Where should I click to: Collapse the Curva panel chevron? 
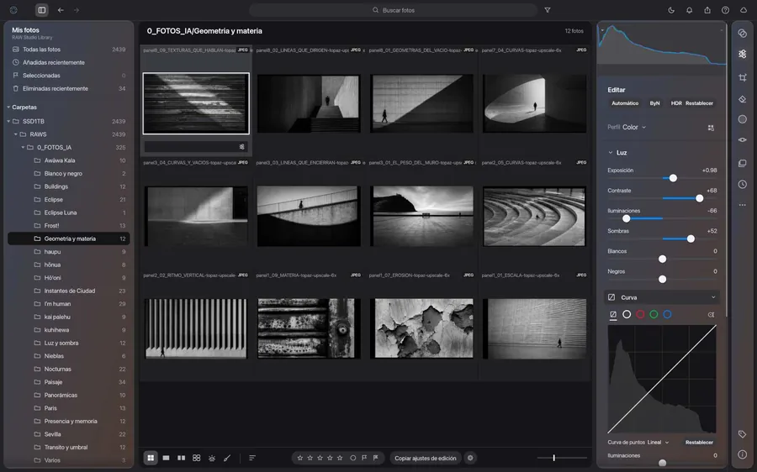pos(713,297)
